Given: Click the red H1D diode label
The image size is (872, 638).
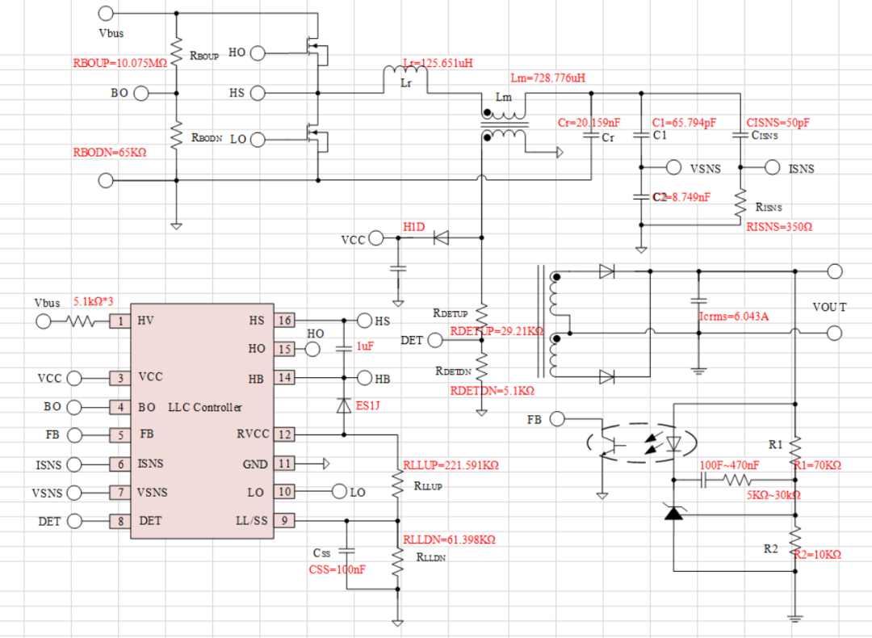Looking at the screenshot, I should (413, 227).
